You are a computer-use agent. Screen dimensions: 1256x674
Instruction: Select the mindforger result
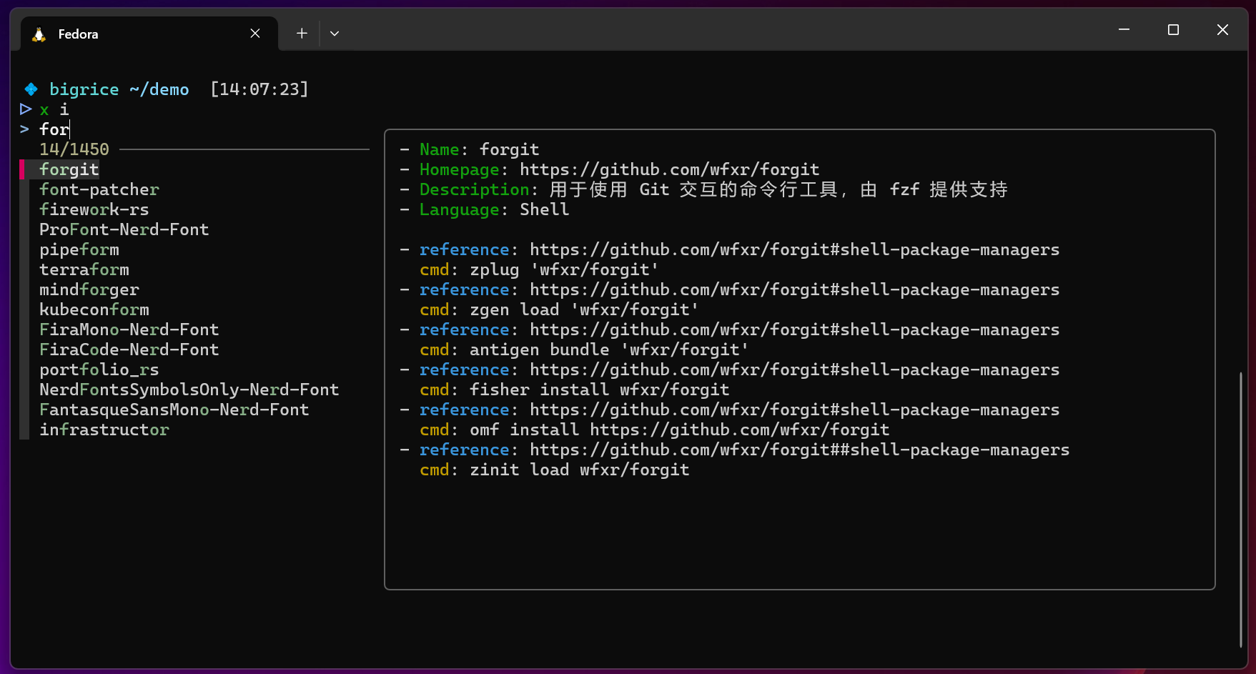pos(89,289)
